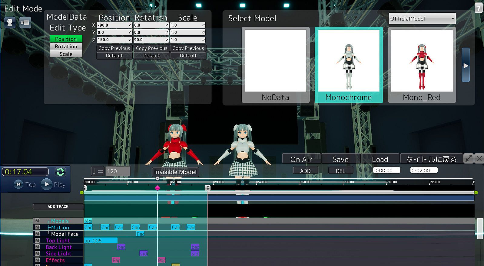Viewport: 484px width, 266px height.
Task: Click the ADD TRACK button
Action: (58, 206)
